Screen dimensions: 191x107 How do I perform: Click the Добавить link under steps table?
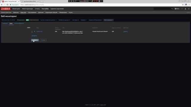point(34,36)
